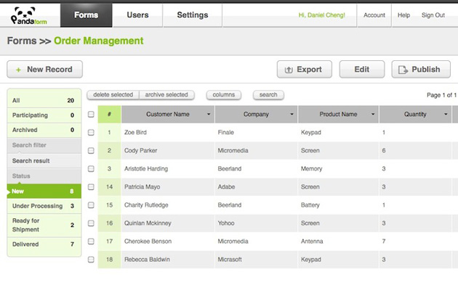Tick the checkbox beside Rebecca Baldwin
The image size is (458, 288).
coord(91,260)
